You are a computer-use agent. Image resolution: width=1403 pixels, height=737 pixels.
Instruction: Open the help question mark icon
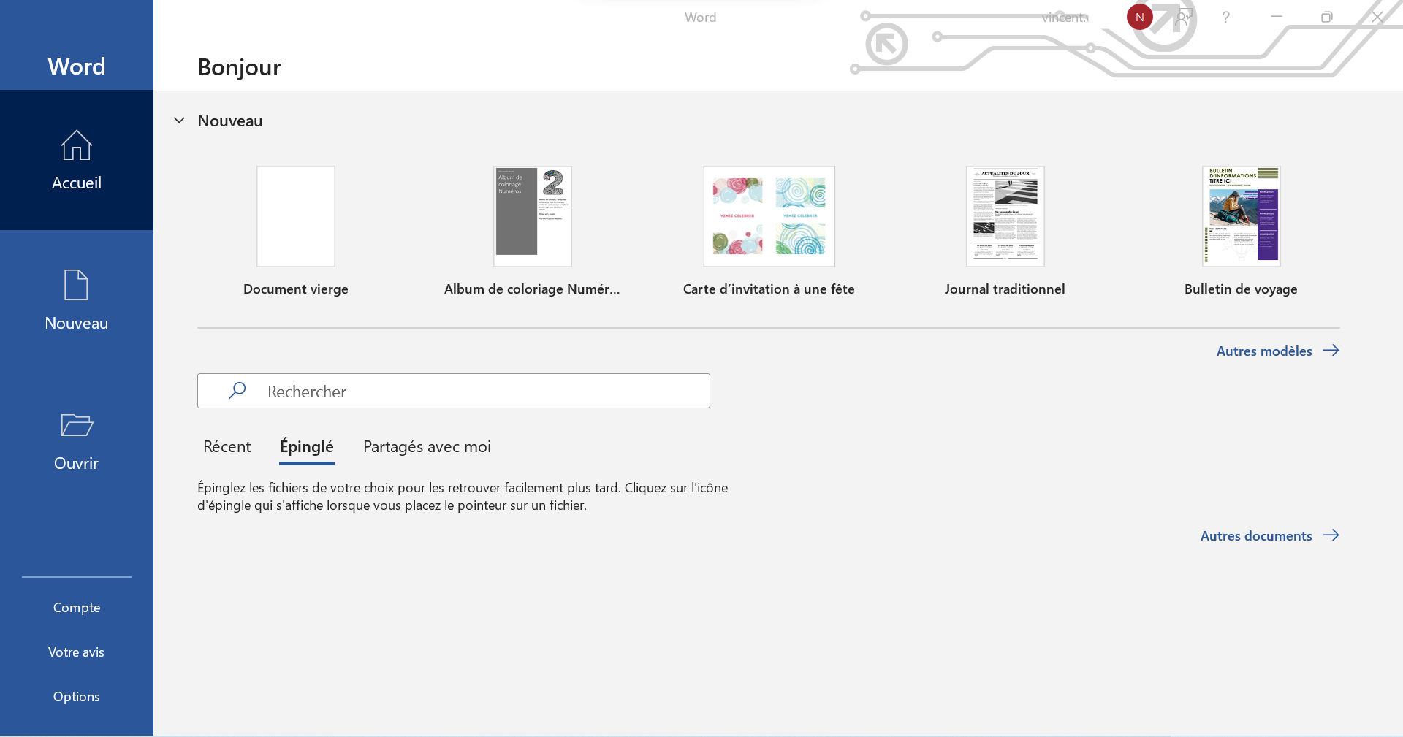[1226, 17]
